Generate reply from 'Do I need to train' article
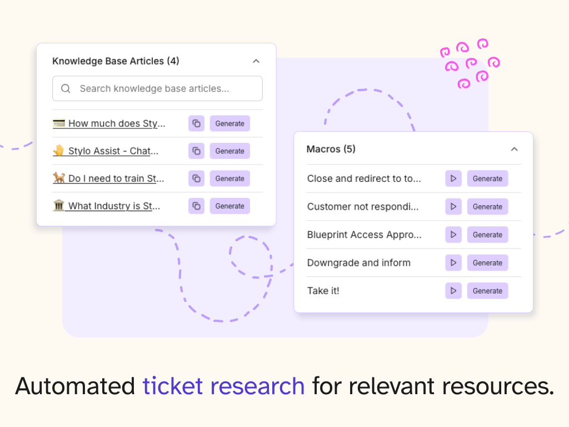This screenshot has height=427, width=569. pos(229,178)
